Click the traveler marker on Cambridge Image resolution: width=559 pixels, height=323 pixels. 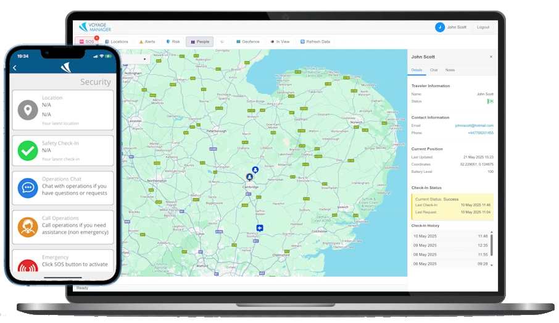pos(249,177)
